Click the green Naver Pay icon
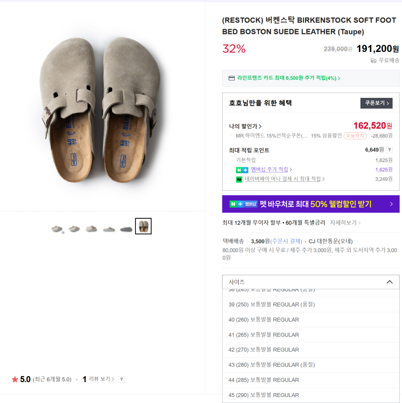This screenshot has width=402, height=403. tap(239, 180)
